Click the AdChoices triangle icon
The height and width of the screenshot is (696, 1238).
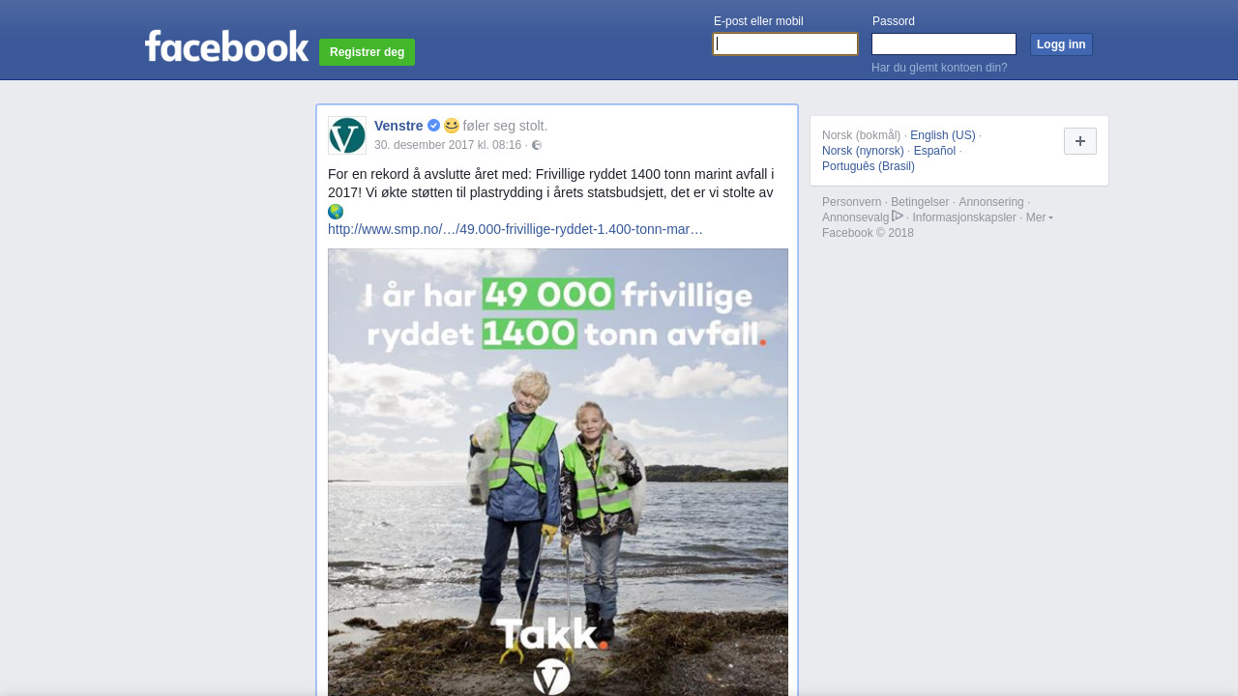[898, 216]
